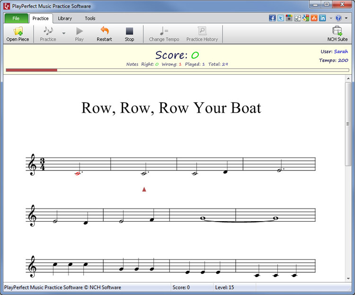355x295 pixels.
Task: Click the vertical scrollbar down arrow
Action: (348, 279)
